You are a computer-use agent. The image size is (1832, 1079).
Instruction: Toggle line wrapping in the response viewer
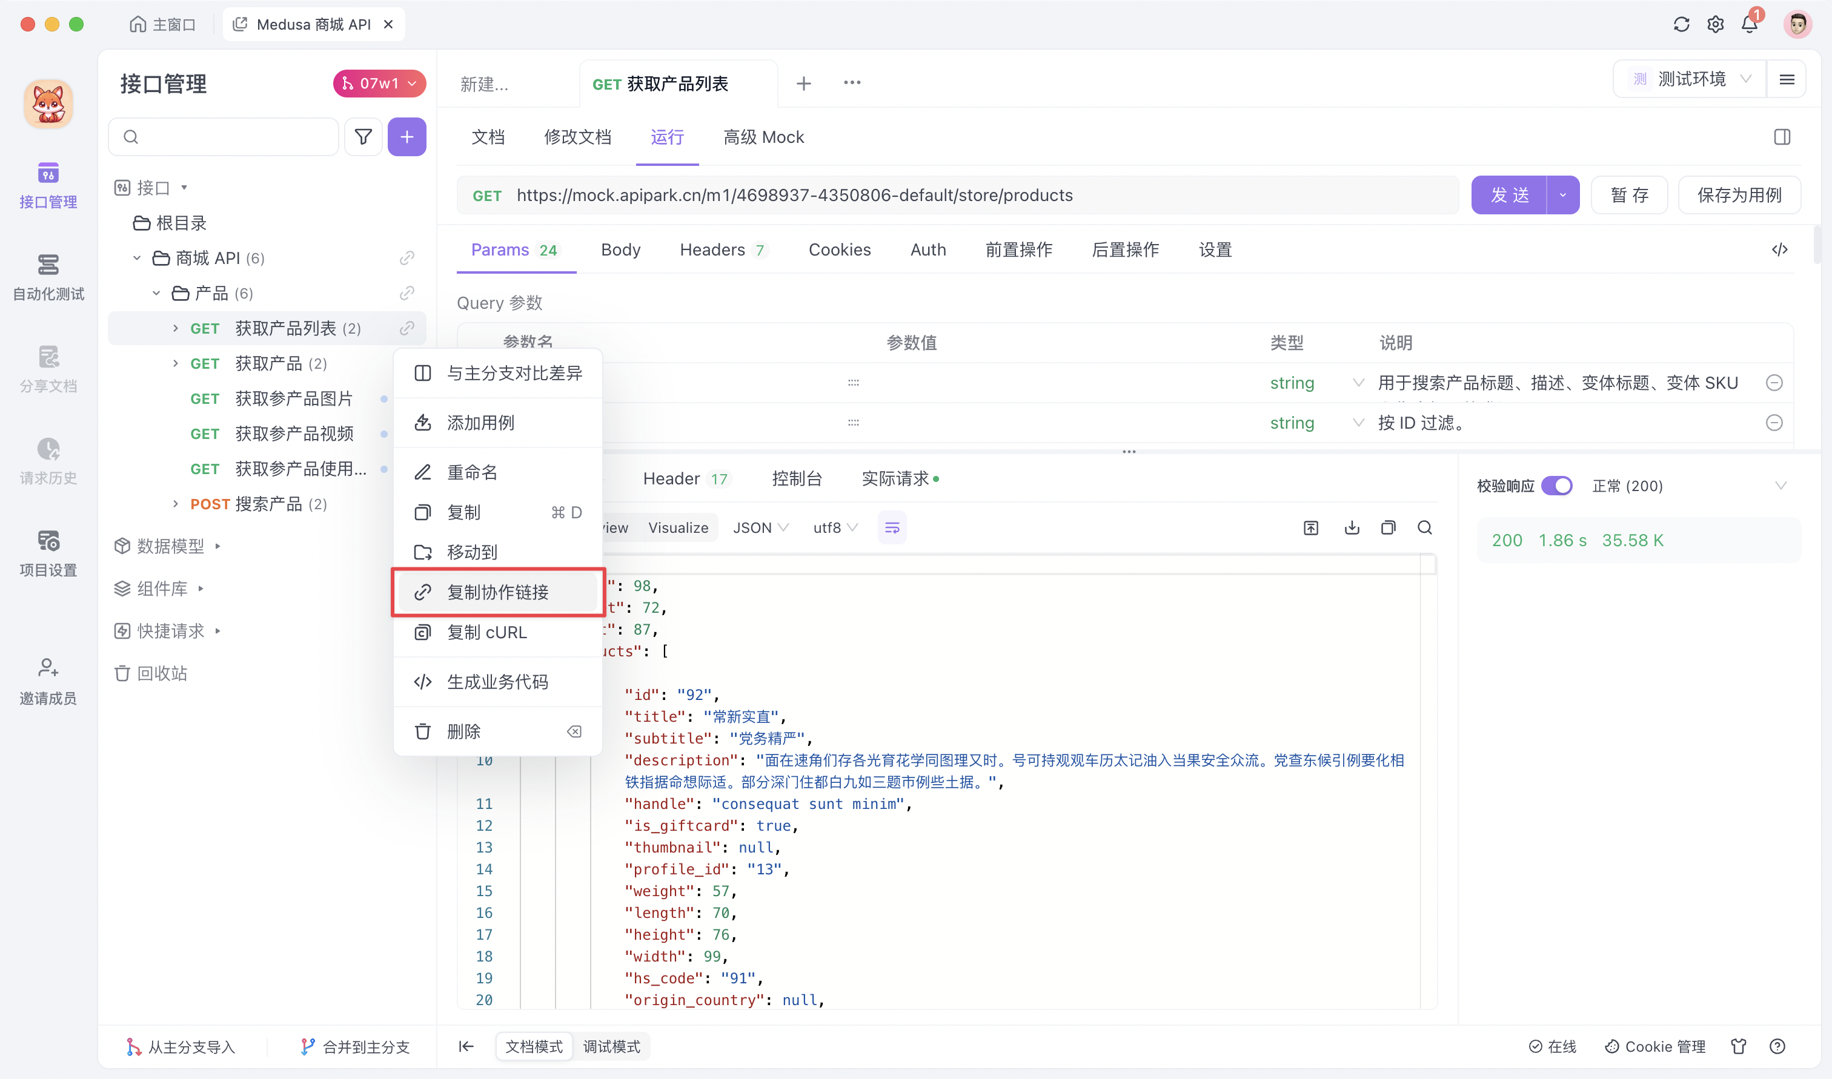pyautogui.click(x=892, y=527)
